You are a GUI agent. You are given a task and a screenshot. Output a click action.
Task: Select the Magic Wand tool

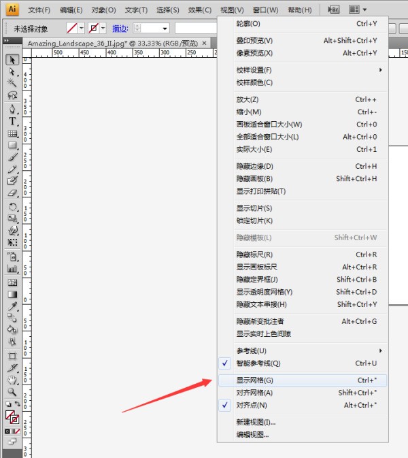[x=12, y=83]
